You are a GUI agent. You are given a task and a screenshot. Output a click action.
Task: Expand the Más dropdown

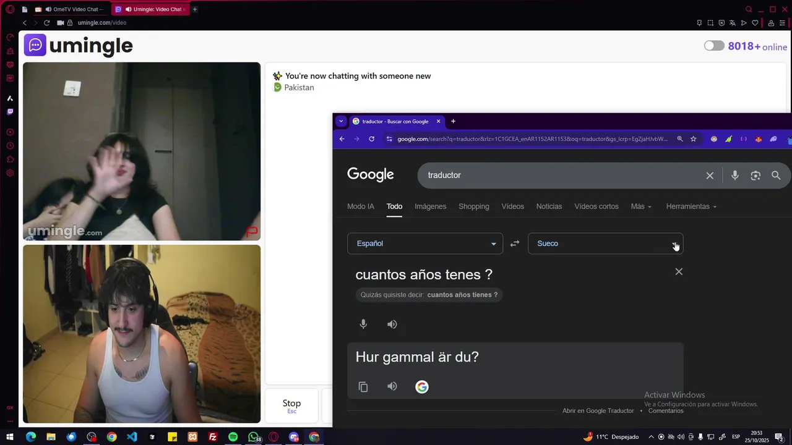coord(641,206)
